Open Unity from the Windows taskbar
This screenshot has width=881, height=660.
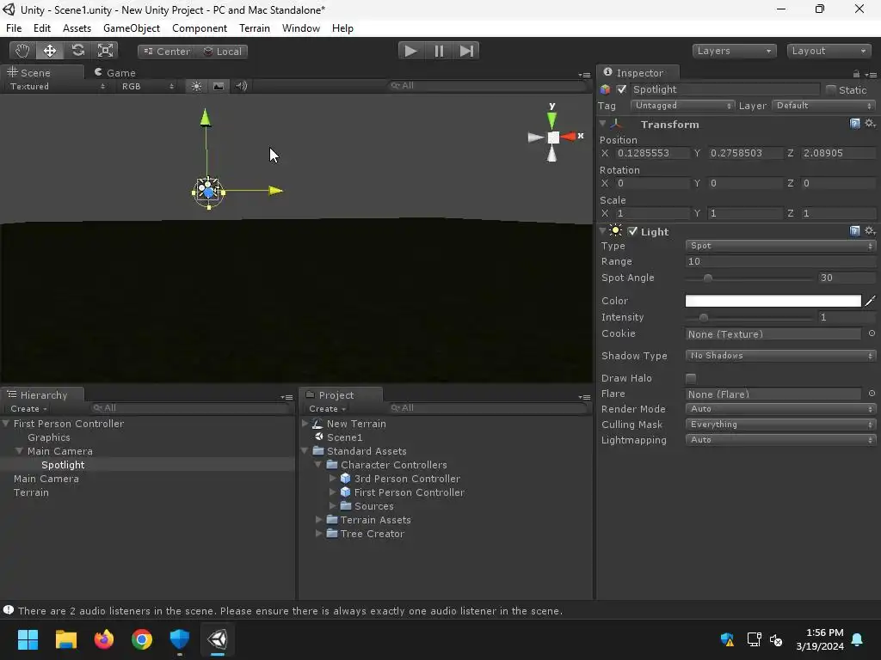(218, 639)
